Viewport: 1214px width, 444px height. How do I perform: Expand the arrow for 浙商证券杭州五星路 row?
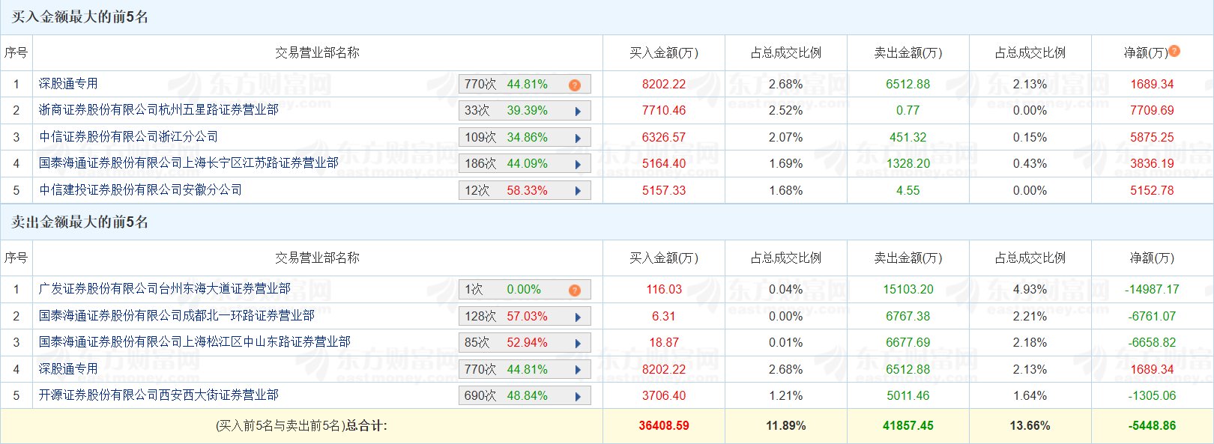[x=578, y=112]
